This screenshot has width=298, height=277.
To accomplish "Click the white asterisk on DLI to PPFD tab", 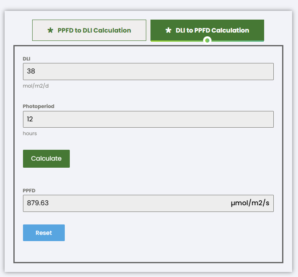I will 168,30.
